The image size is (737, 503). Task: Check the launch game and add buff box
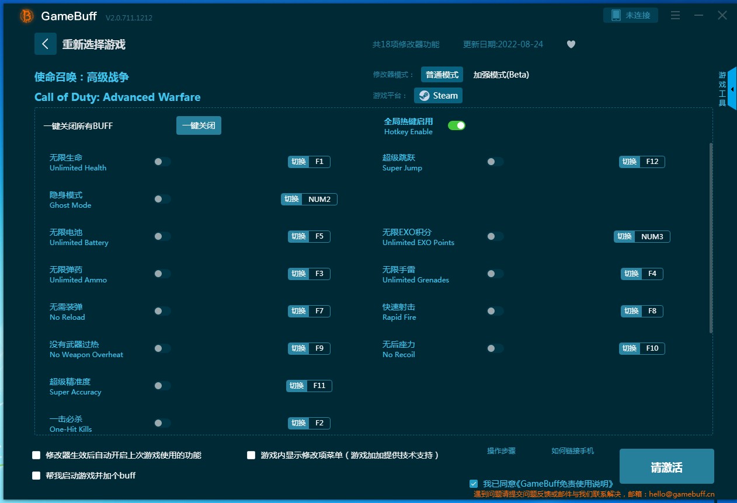pos(36,476)
